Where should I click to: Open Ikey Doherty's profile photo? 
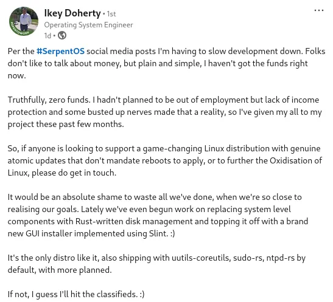[x=24, y=21]
